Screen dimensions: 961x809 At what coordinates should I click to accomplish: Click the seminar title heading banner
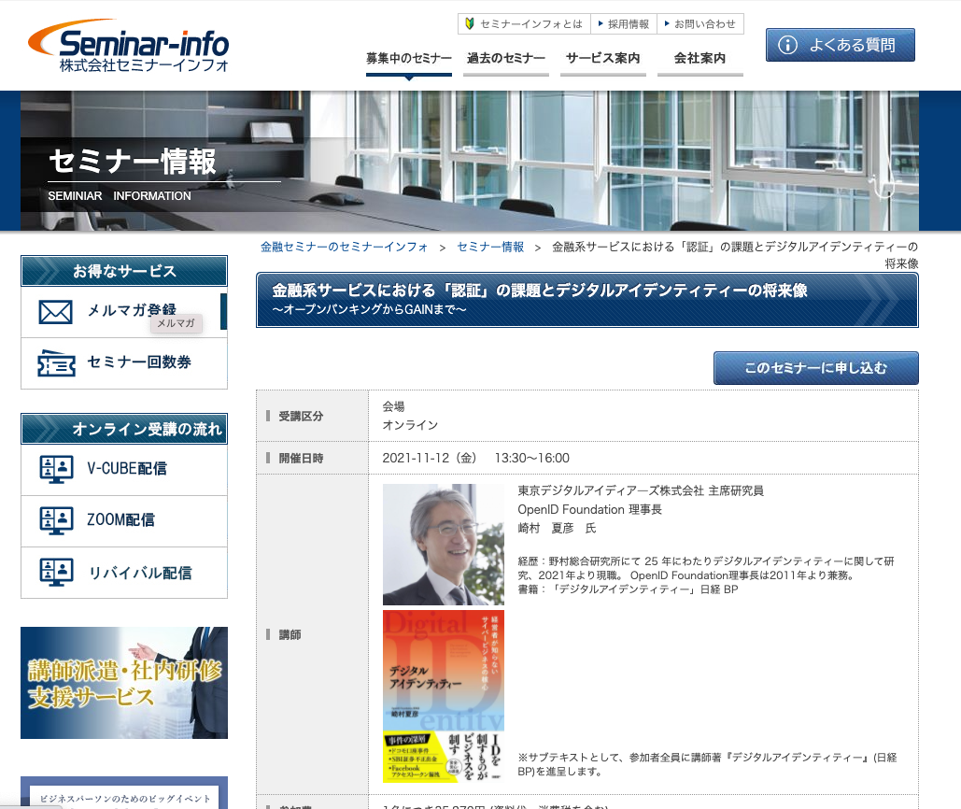coord(587,300)
